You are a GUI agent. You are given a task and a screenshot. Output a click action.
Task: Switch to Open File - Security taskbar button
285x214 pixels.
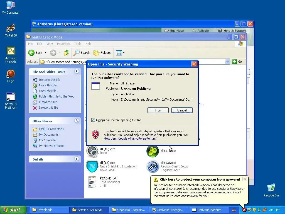tap(129, 210)
